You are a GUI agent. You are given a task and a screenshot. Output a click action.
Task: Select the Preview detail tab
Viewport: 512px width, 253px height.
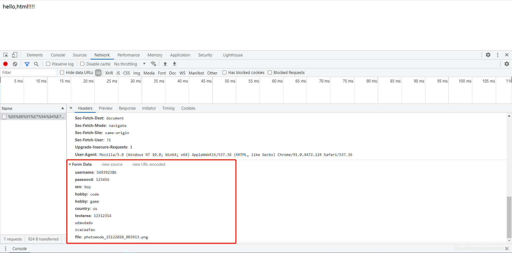click(106, 108)
